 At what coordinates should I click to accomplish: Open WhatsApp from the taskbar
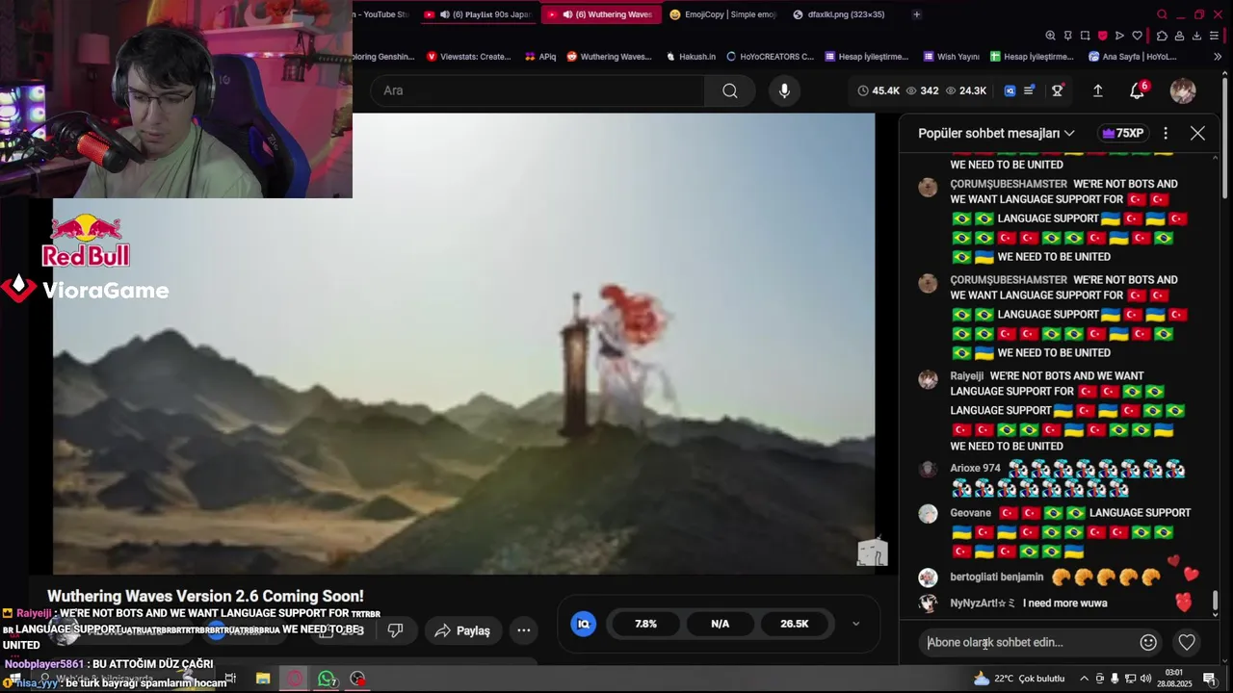pyautogui.click(x=327, y=679)
